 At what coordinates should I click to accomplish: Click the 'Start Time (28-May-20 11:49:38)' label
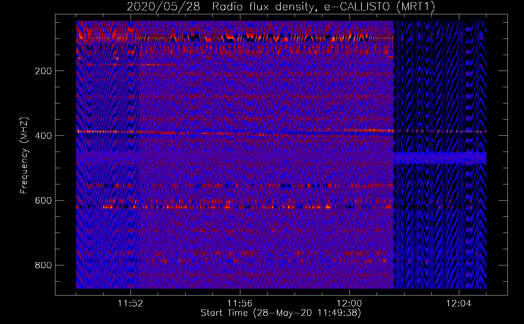[x=281, y=313]
